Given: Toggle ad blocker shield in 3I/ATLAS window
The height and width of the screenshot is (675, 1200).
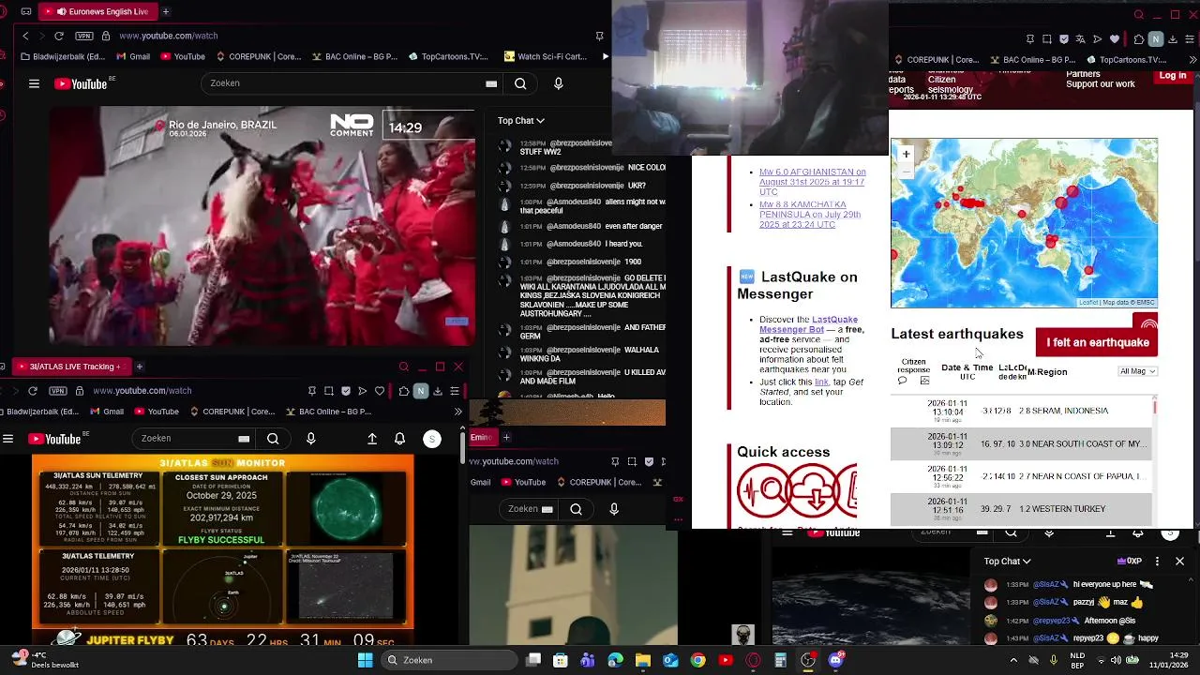Looking at the screenshot, I should [346, 391].
